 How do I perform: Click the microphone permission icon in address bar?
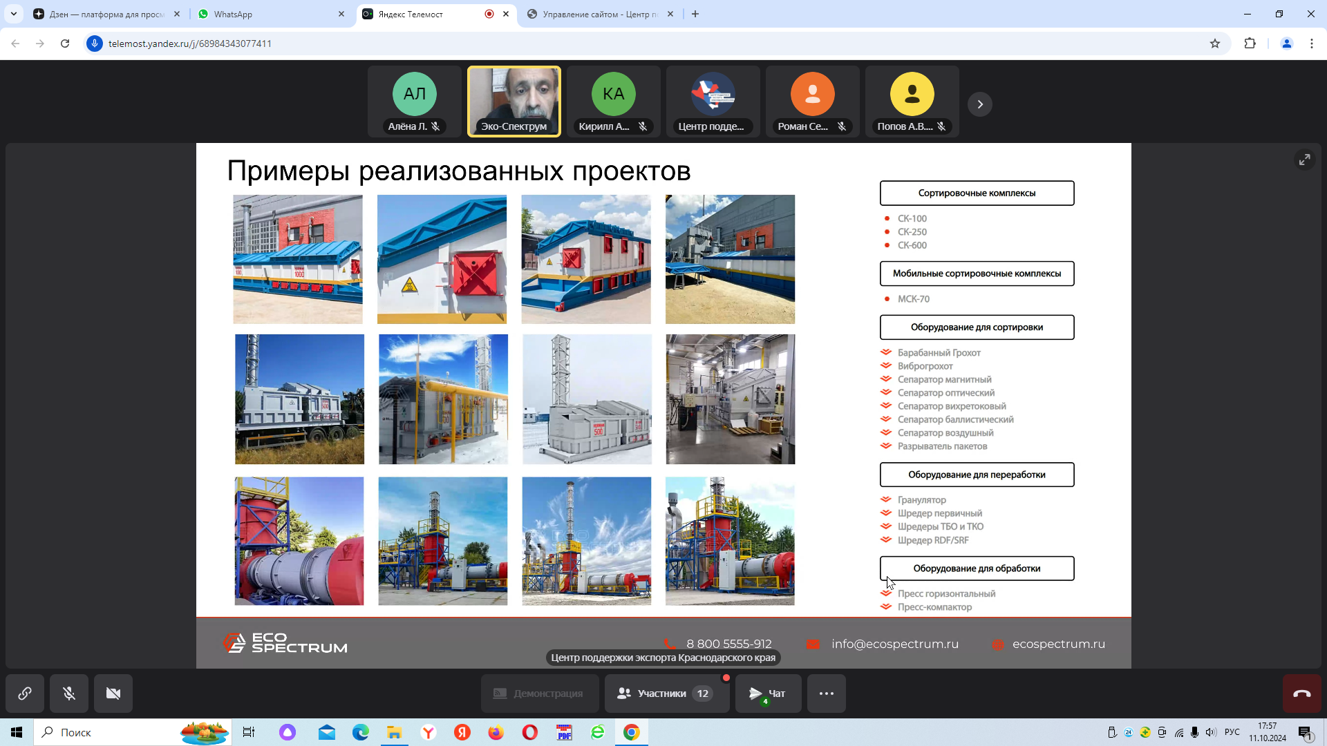pos(95,44)
